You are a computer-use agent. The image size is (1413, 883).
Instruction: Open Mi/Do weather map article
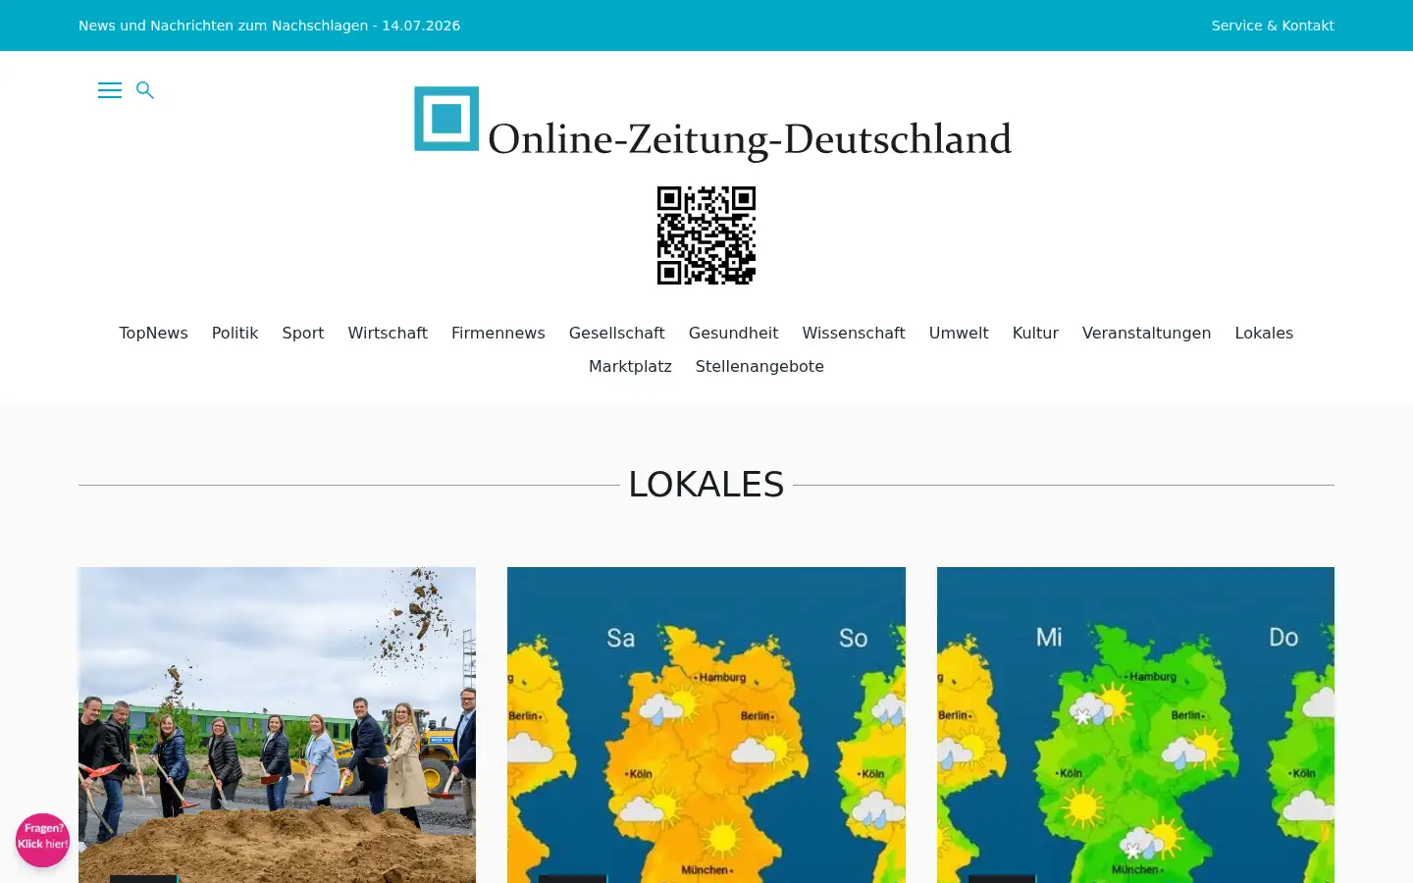point(1135,725)
